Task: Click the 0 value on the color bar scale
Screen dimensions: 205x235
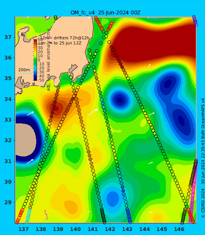Action: 39,60
